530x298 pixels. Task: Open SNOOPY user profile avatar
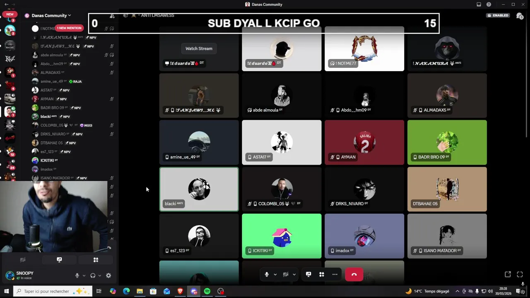click(10, 275)
